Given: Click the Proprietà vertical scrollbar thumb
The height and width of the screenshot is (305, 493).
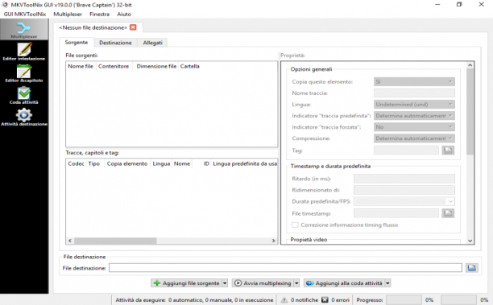Looking at the screenshot, I should pos(470,112).
